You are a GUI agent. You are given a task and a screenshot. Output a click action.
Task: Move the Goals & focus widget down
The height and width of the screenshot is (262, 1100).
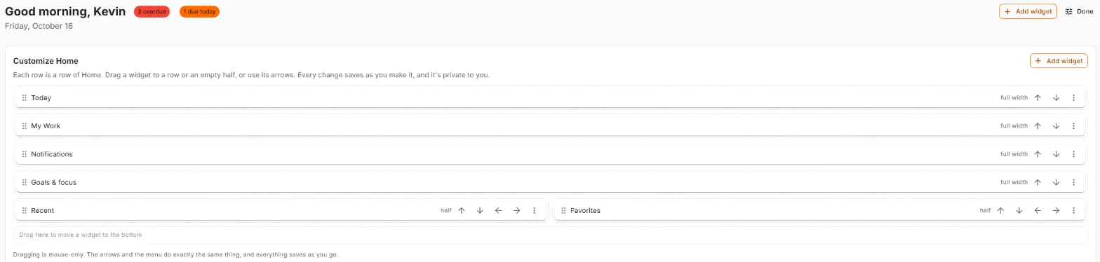[x=1055, y=182]
